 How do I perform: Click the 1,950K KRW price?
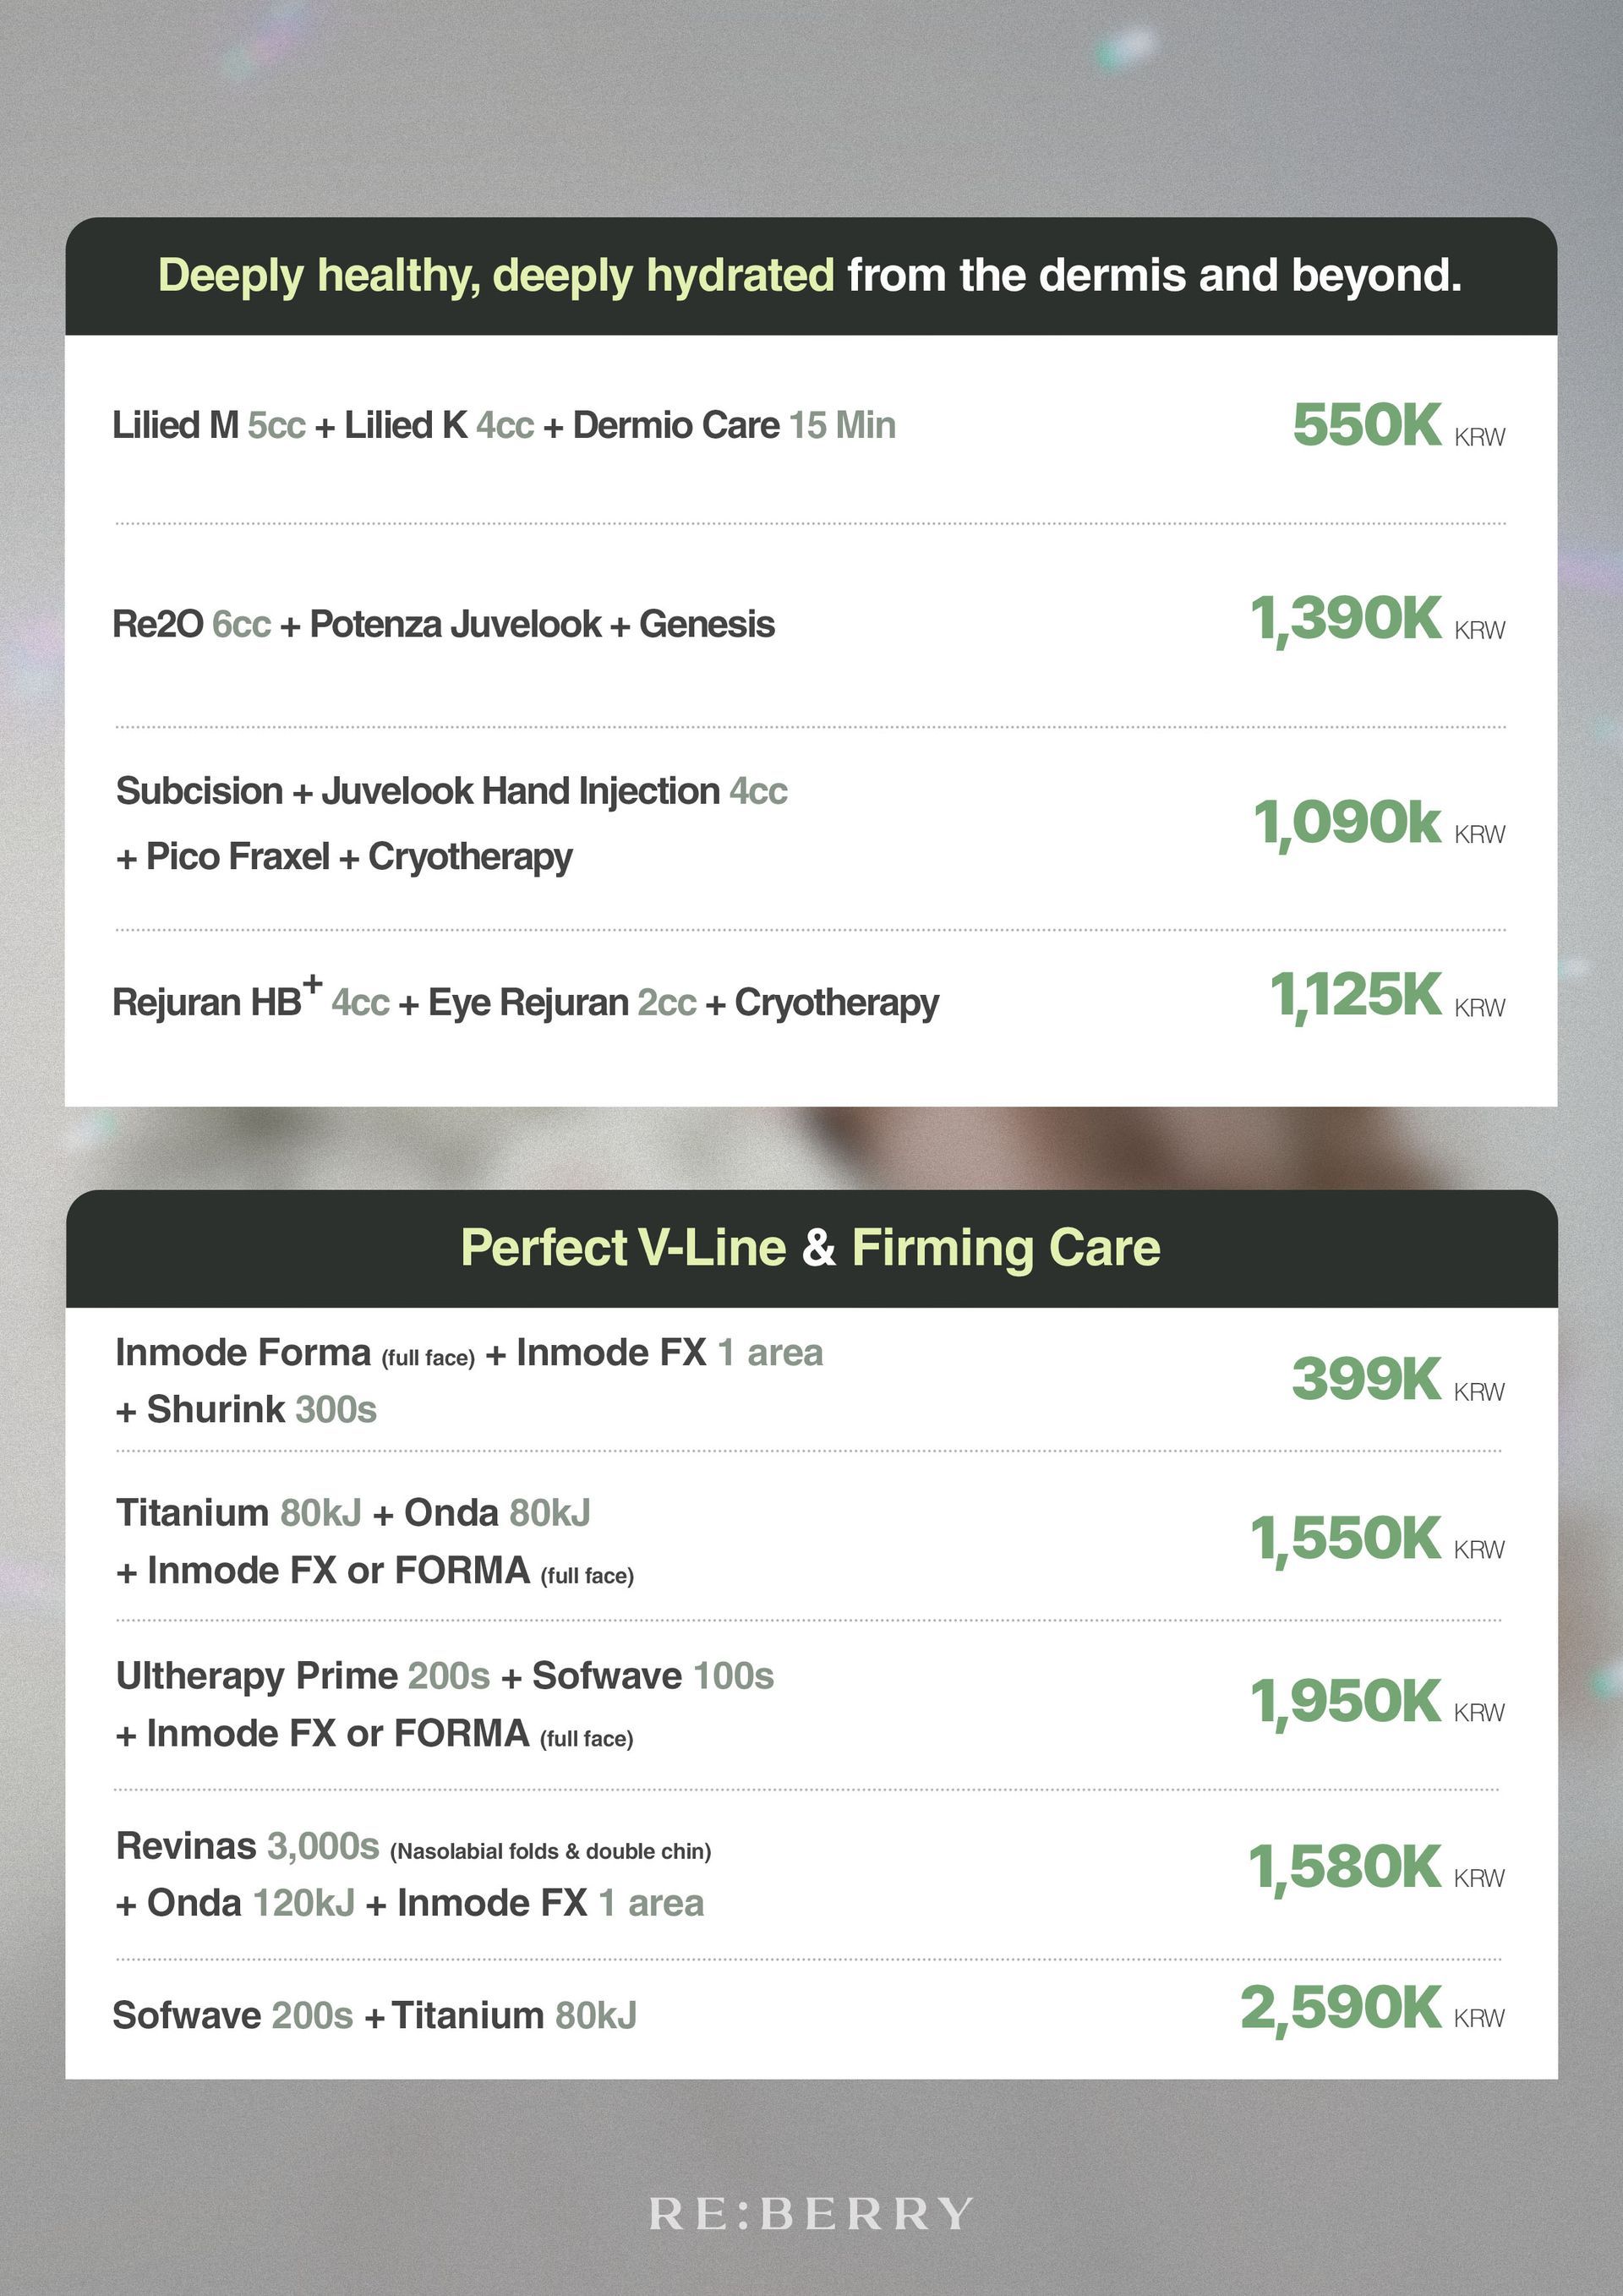click(1376, 1702)
